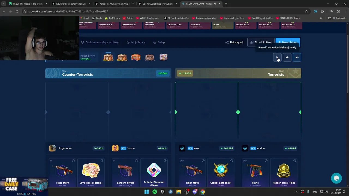The image size is (349, 196).
Task: Open the Sklep shop link
Action: 159,42
